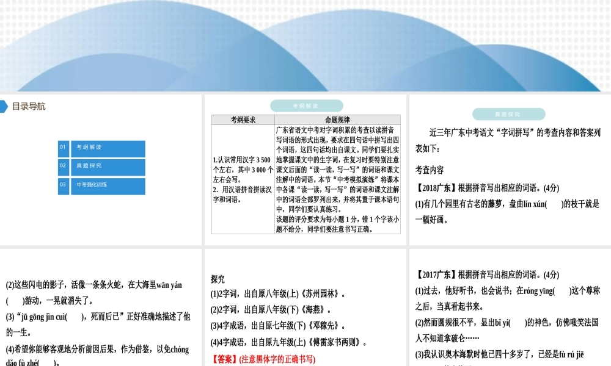Click the intro paragraph starting 近三年广东中考语文
This screenshot has width=611, height=366.
pyautogui.click(x=508, y=140)
